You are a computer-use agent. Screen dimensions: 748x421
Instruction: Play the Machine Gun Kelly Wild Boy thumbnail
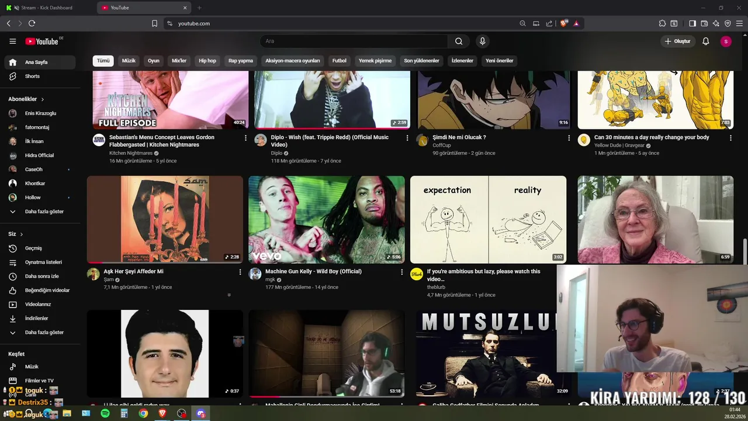[x=326, y=220]
